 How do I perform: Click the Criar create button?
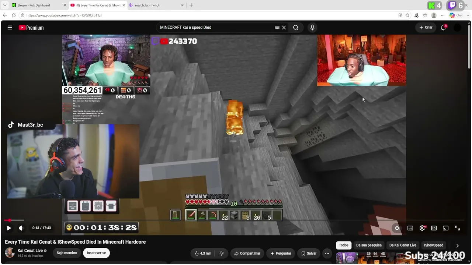(x=426, y=28)
